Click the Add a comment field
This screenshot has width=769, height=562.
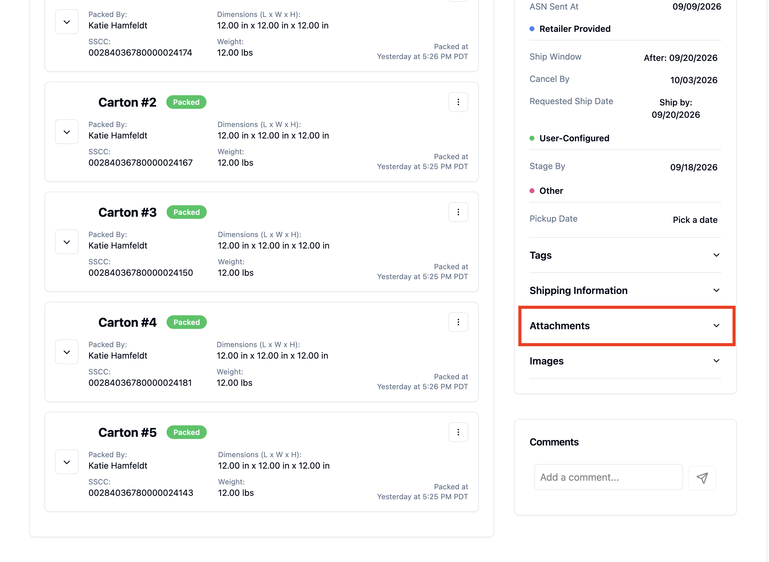click(609, 477)
